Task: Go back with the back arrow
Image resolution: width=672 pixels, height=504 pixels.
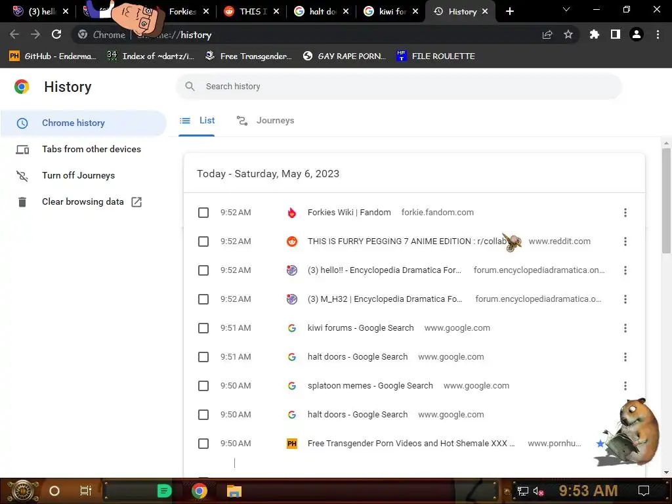Action: (x=14, y=34)
